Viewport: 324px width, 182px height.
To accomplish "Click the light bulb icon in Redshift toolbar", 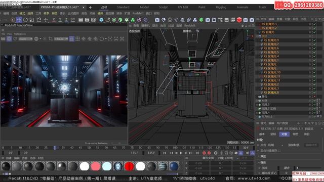I will coord(176,20).
